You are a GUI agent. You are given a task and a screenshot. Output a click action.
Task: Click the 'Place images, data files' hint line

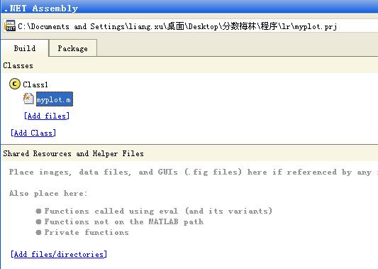click(194, 172)
